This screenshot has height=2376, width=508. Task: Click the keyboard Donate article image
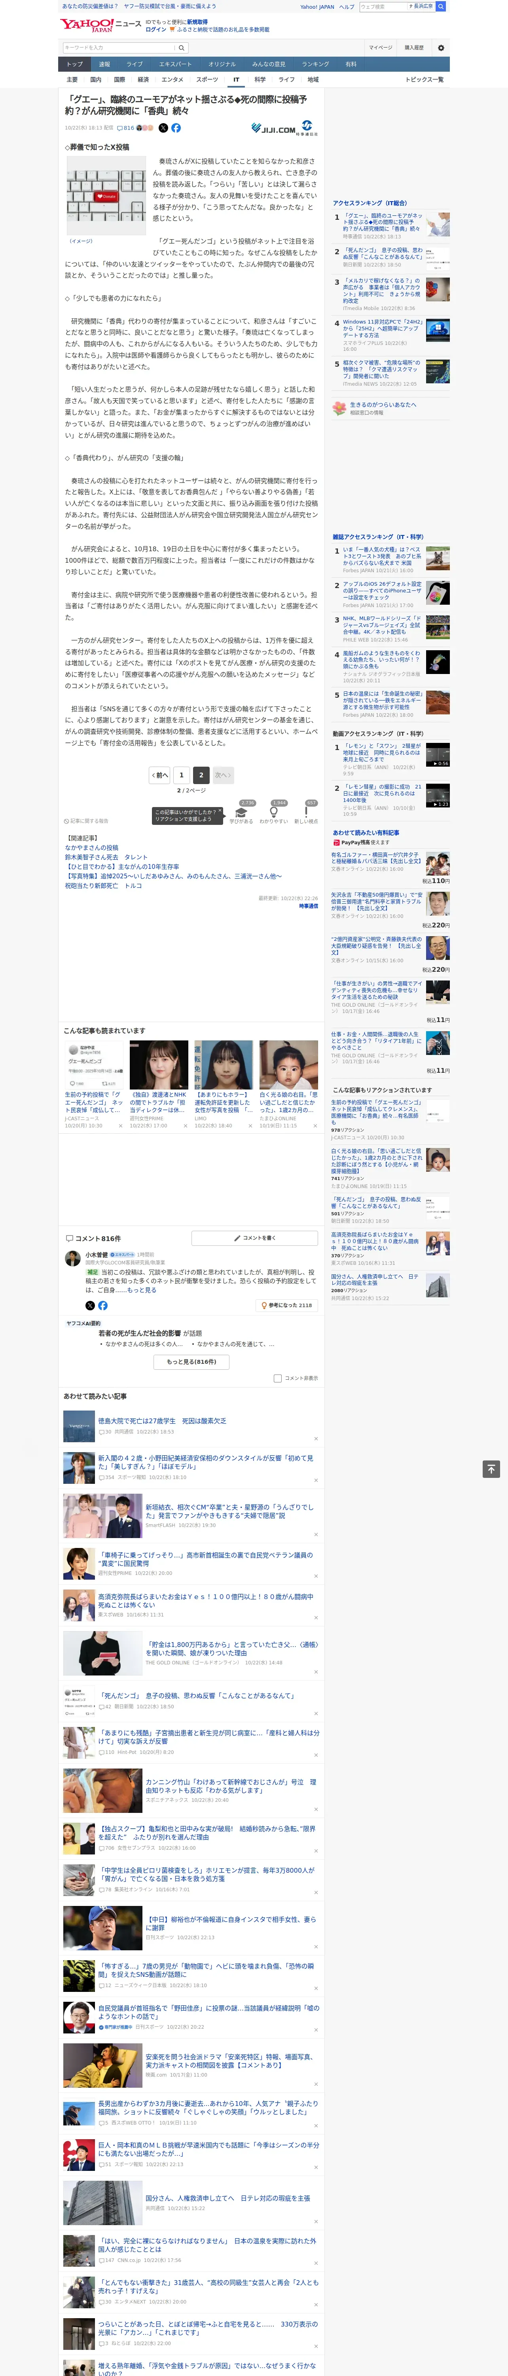[x=106, y=196]
